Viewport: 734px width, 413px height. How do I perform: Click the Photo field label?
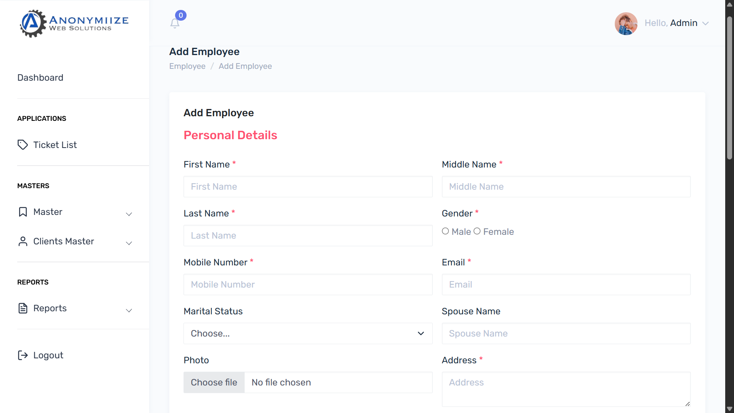point(196,360)
